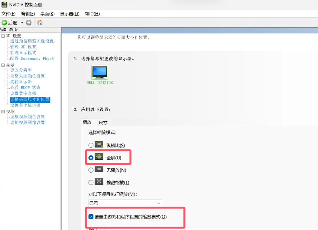
Task: Click the no scaling mode icon
Action: tap(99, 169)
